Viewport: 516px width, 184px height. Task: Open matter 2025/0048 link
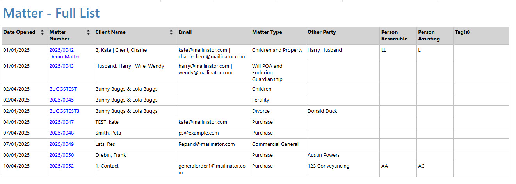(x=61, y=133)
